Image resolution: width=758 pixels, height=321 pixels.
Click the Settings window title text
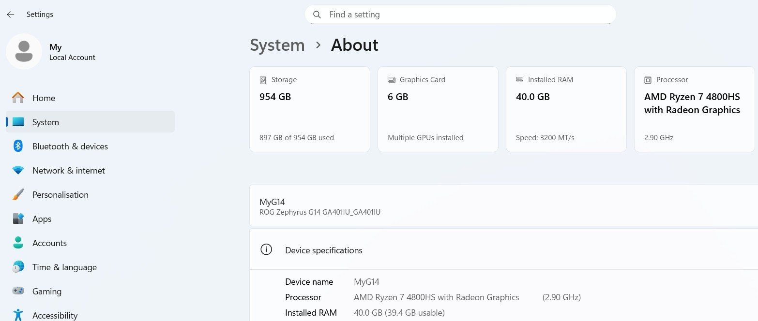pyautogui.click(x=40, y=15)
